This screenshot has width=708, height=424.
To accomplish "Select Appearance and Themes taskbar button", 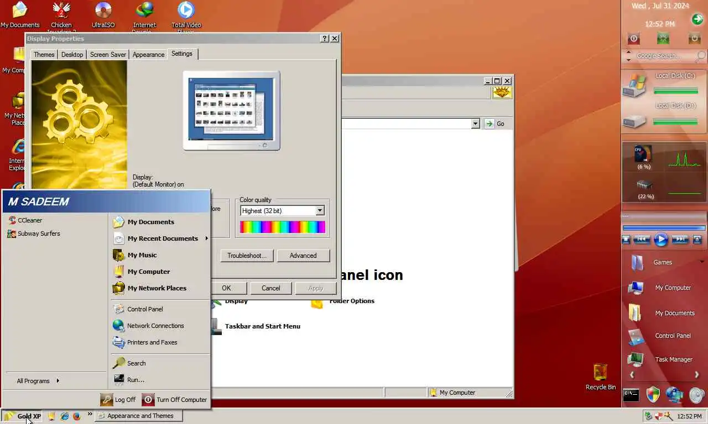I will click(x=139, y=416).
